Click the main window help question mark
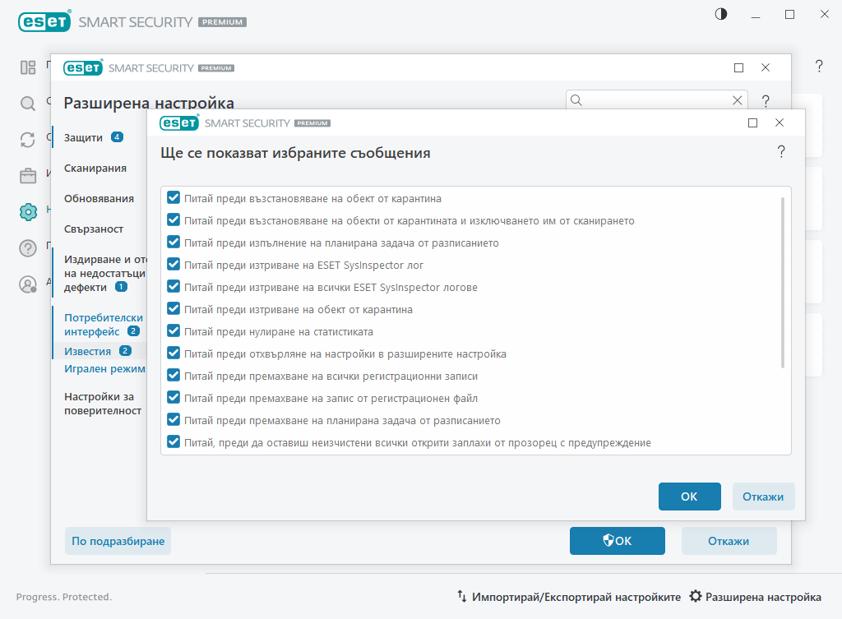842x619 pixels. 819,66
